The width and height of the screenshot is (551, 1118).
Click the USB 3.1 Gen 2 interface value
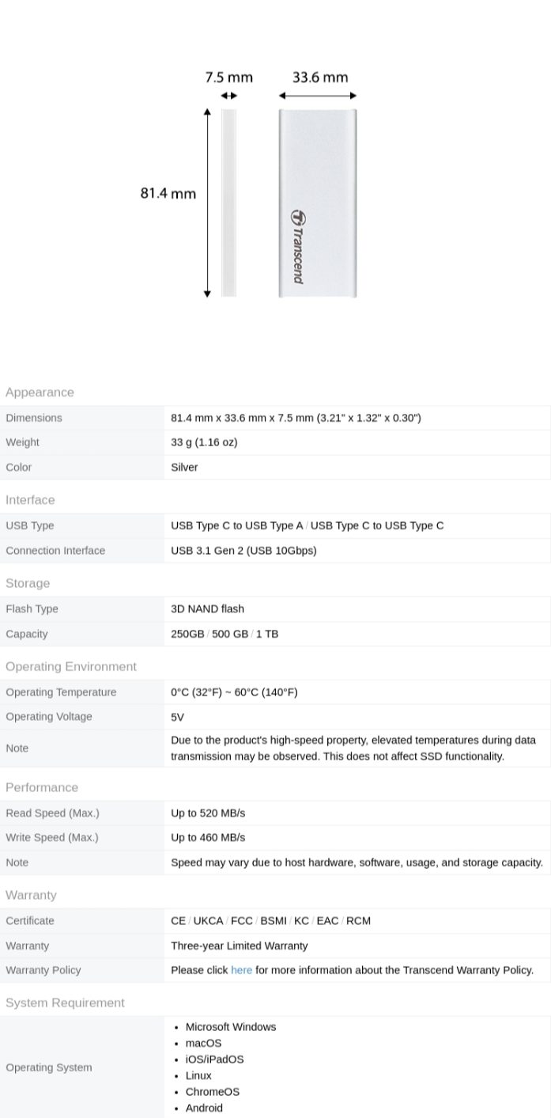243,551
